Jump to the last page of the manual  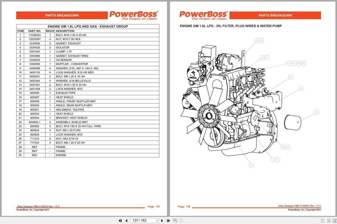[x=168, y=221]
